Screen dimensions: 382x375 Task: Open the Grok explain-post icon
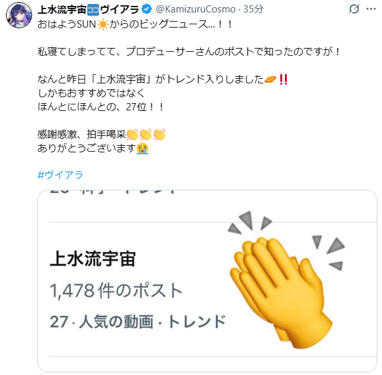pos(354,9)
